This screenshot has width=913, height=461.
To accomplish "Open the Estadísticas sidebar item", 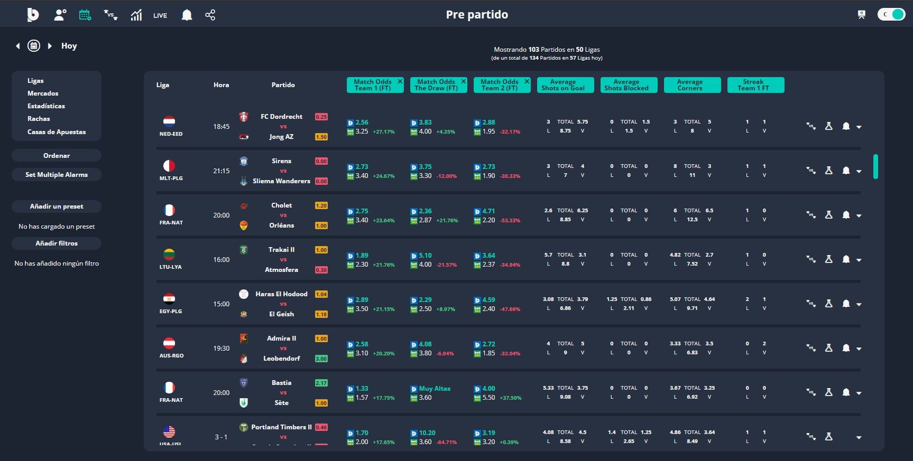I will (46, 106).
